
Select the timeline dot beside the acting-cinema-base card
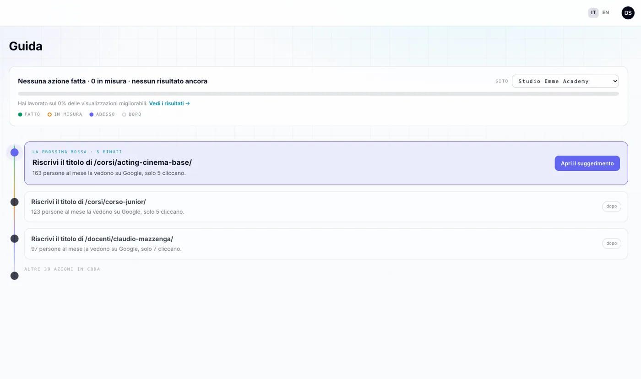click(15, 152)
